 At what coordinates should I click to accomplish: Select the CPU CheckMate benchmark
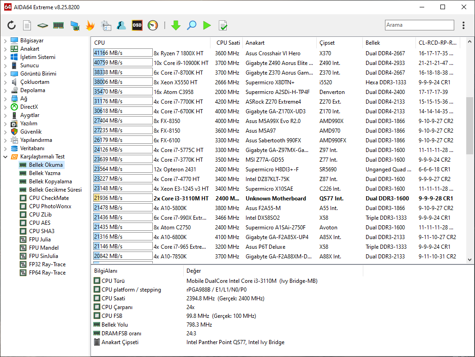pos(49,198)
